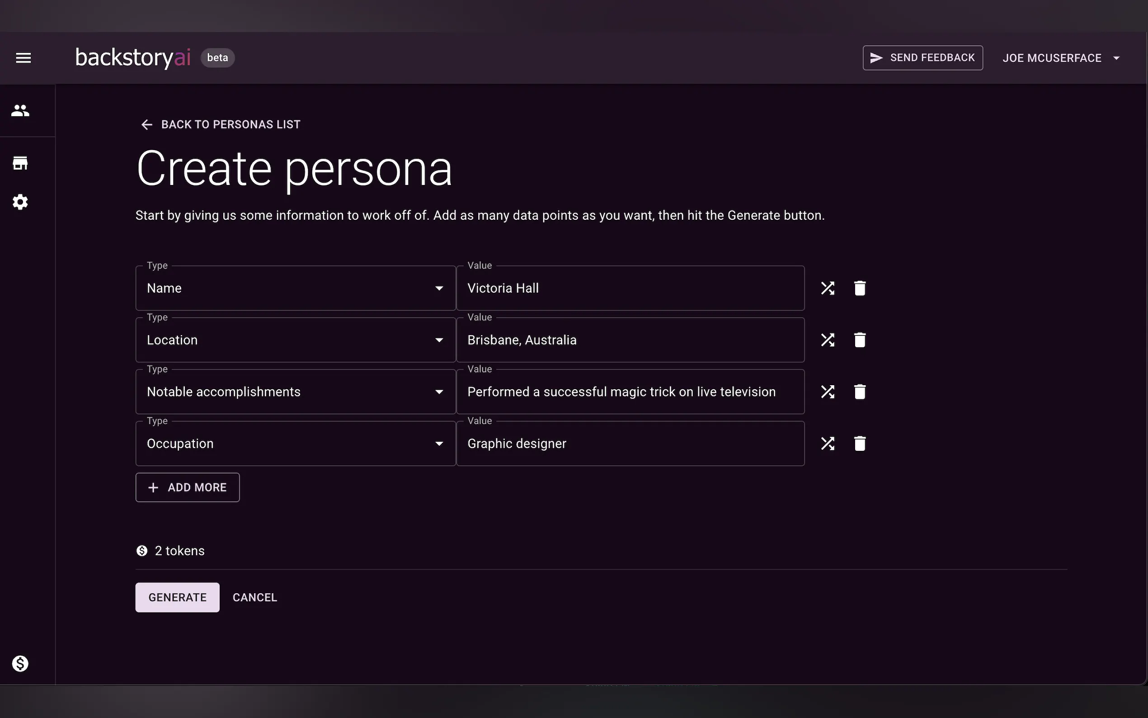Click the tokens dollar icon at the sidebar bottom
Image resolution: width=1148 pixels, height=718 pixels.
click(20, 663)
